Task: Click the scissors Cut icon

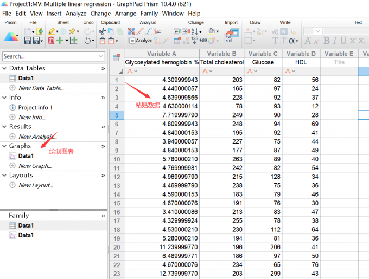Action: pyautogui.click(x=102, y=31)
